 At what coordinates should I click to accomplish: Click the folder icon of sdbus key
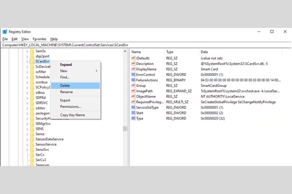tap(32, 92)
